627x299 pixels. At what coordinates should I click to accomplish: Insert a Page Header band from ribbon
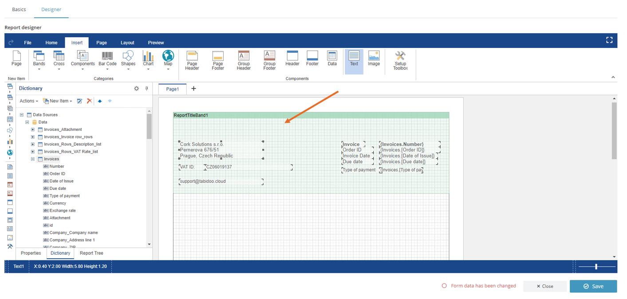coord(192,61)
